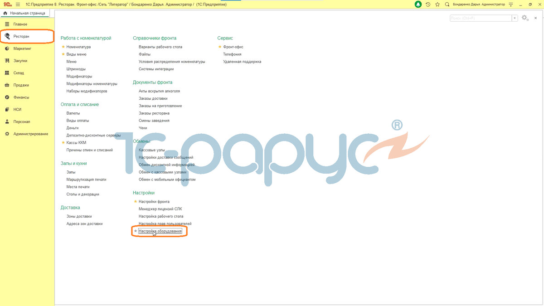Click the Поиск (Ctrl+F) search field

click(x=481, y=18)
